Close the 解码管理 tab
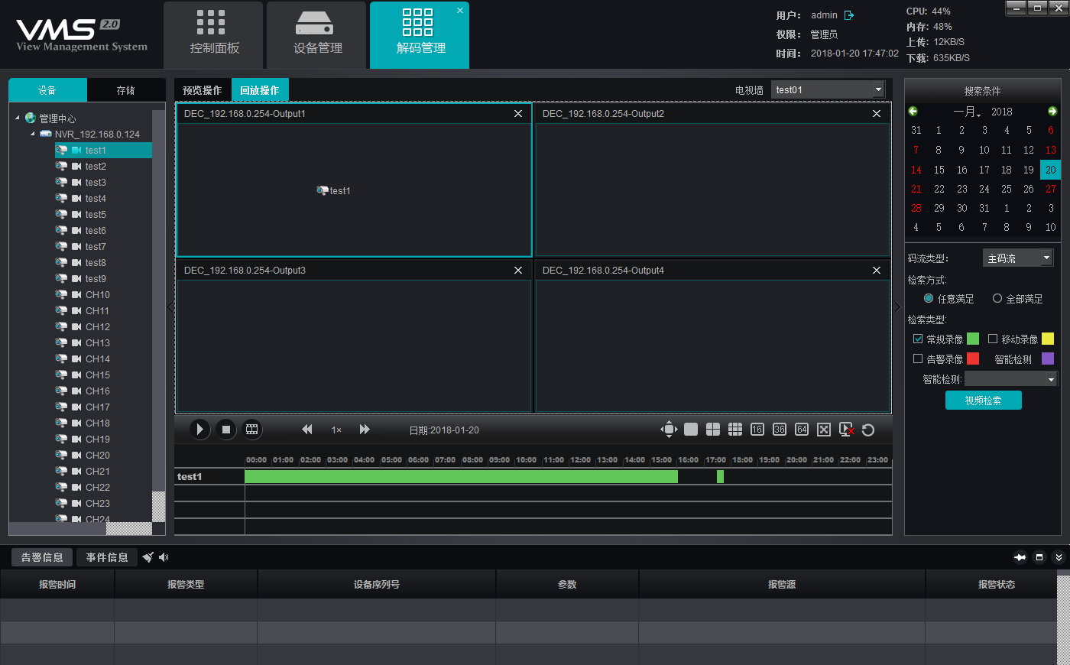 click(x=460, y=11)
